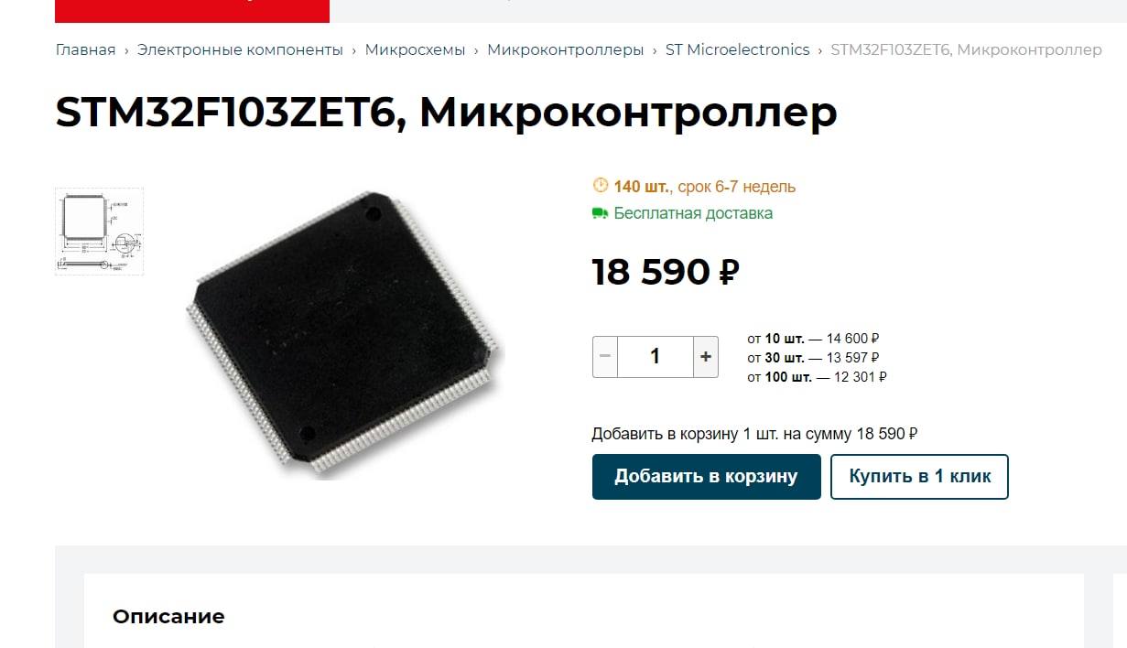1127x648 pixels.
Task: Navigate to Микроконтроллеры breadcrumb
Action: [565, 49]
